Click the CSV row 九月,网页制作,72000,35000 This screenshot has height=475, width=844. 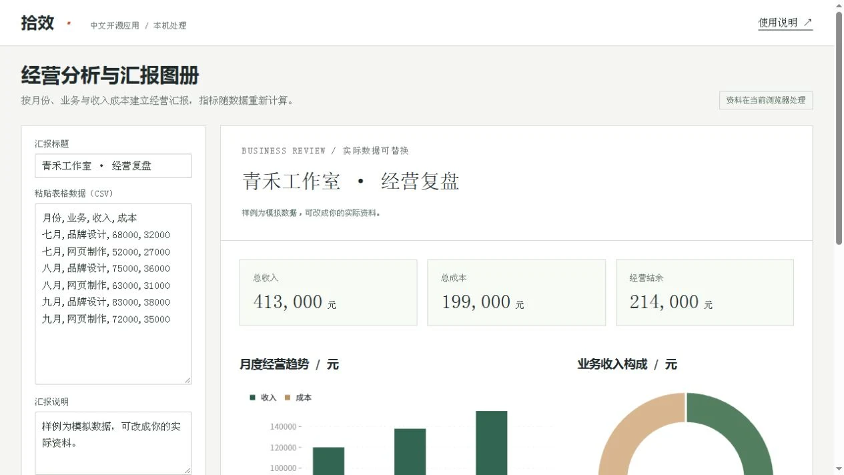[x=106, y=319]
